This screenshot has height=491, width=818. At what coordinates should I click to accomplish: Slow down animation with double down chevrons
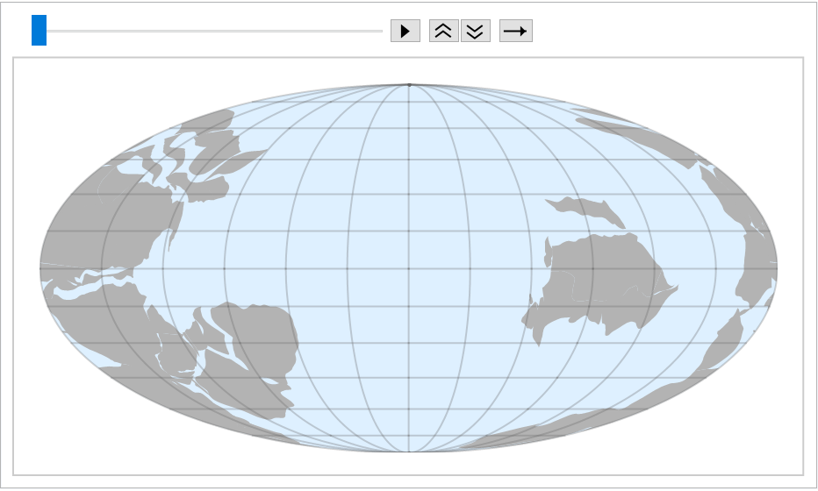click(x=475, y=31)
